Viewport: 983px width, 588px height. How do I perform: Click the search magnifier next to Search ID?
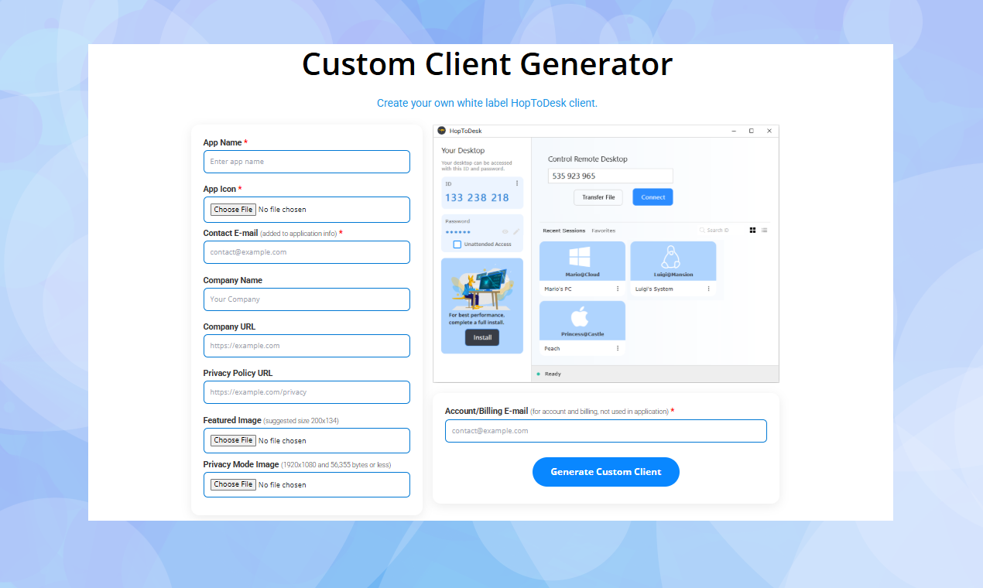(x=702, y=230)
